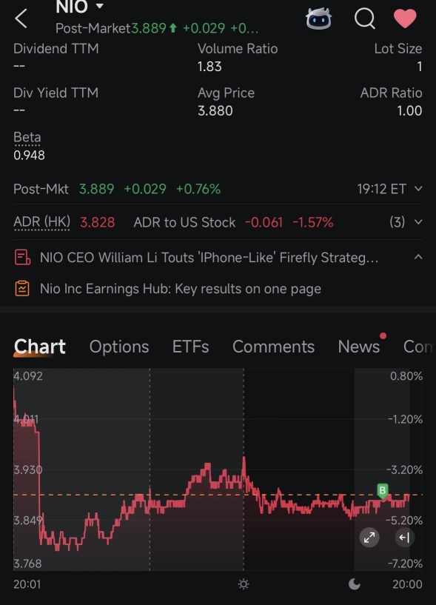Expand chart to fullscreen icon
This screenshot has height=605, width=436.
[369, 538]
